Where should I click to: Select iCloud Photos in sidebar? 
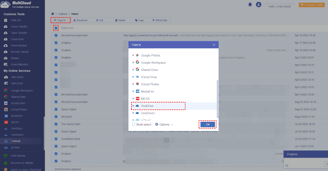tap(19, 109)
